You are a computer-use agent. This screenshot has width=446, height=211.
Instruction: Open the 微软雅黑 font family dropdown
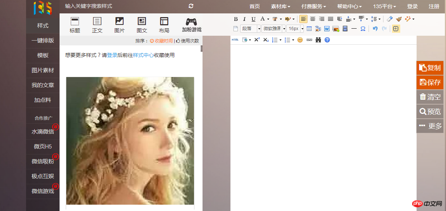[284, 29]
